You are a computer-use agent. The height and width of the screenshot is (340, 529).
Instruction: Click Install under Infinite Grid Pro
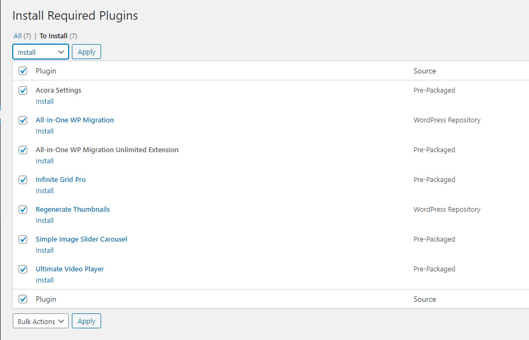45,190
